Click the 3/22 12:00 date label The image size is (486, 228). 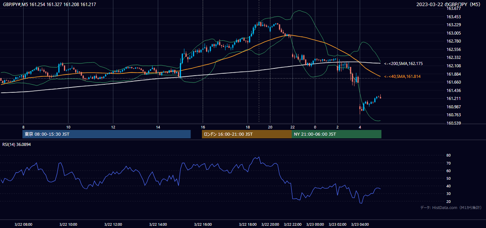click(113, 224)
